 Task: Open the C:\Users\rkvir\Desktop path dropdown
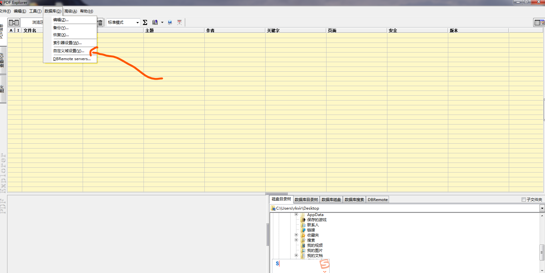pyautogui.click(x=542, y=208)
